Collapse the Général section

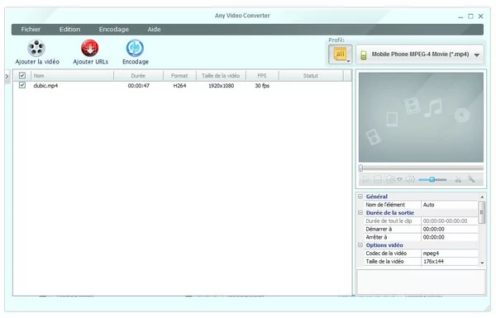(360, 197)
